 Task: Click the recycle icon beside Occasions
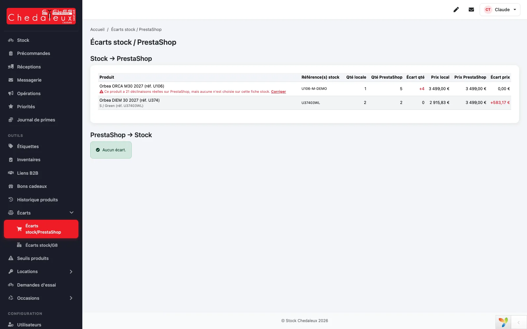click(x=11, y=298)
